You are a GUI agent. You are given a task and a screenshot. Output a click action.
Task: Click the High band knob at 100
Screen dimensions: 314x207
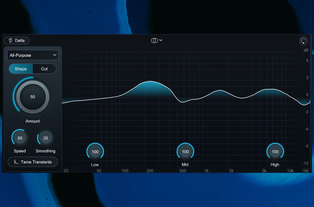[x=275, y=152]
